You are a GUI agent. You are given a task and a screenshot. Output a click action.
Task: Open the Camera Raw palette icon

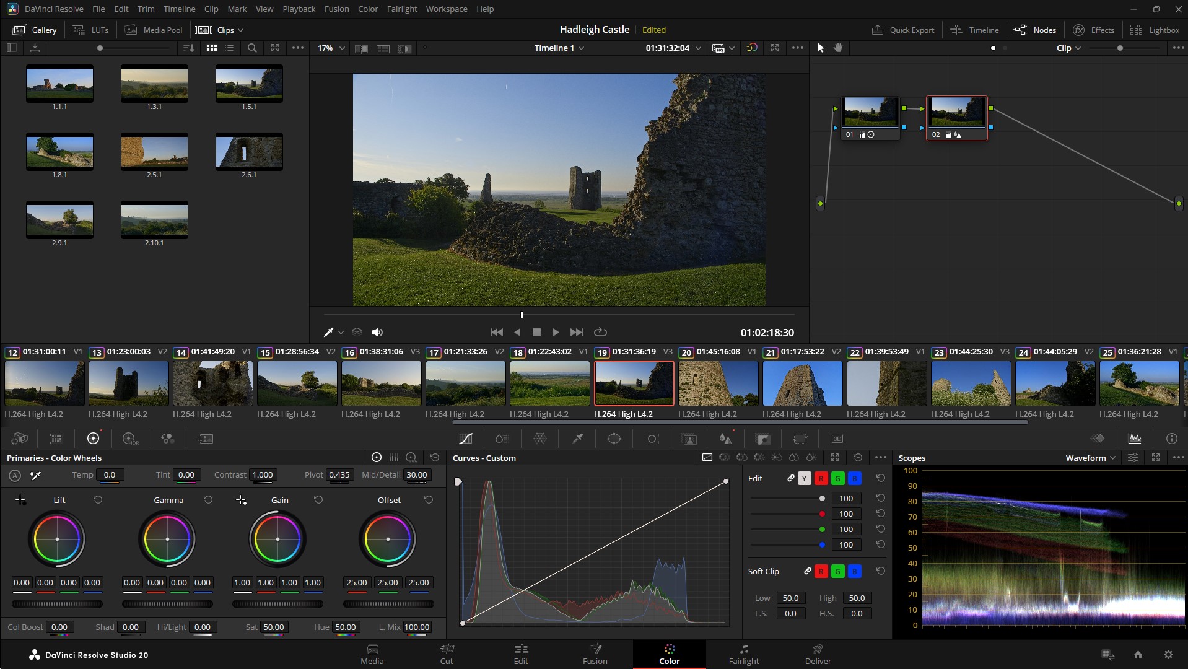pos(19,439)
